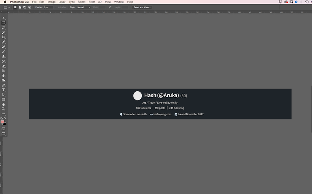Expand the collapsed toolbox double arrows
The width and height of the screenshot is (312, 194).
tap(2, 12)
